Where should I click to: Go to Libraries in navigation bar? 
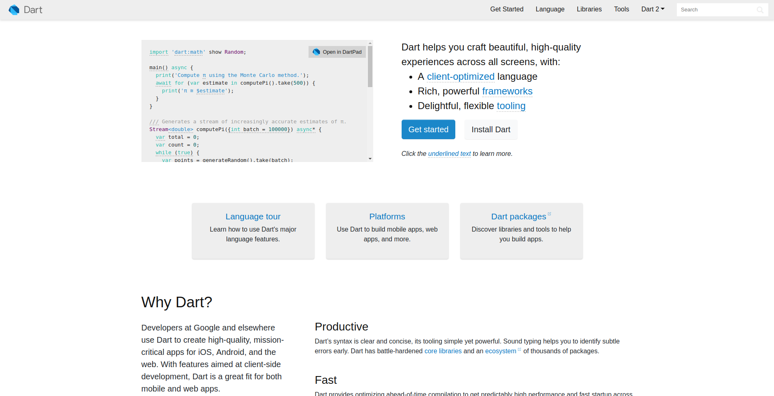tap(589, 9)
